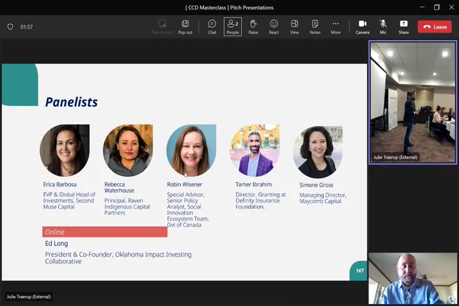This screenshot has height=306, width=459.
Task: Click the name 'Robin Wisener'
Action: click(184, 184)
